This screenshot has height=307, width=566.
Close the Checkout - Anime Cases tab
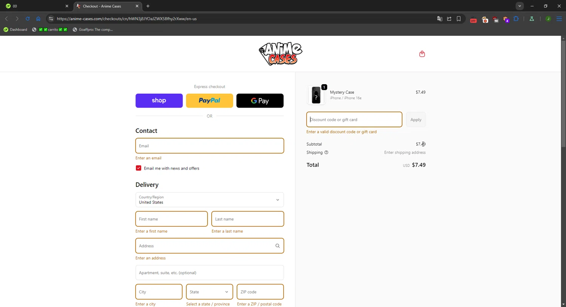(x=137, y=6)
